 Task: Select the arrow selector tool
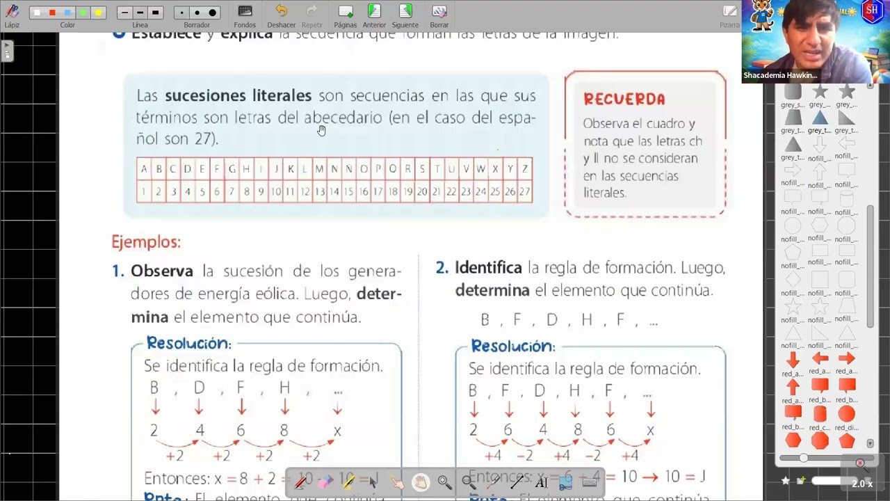coord(373,482)
